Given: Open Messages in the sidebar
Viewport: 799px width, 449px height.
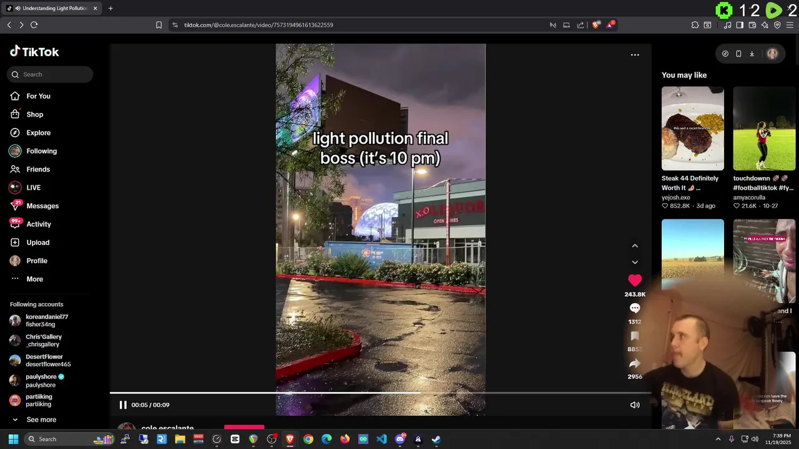Looking at the screenshot, I should pos(42,206).
